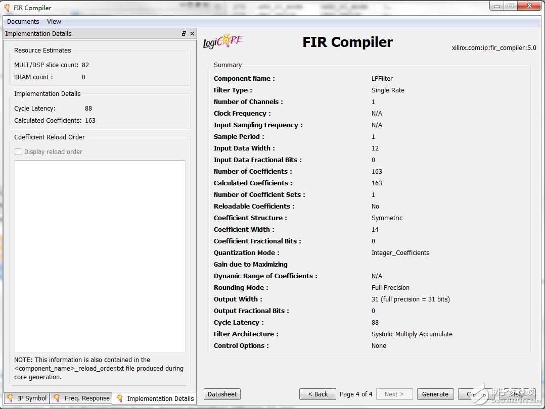Click the Implementation Details tab lightbulb icon
The height and width of the screenshot is (409, 545).
(x=119, y=398)
